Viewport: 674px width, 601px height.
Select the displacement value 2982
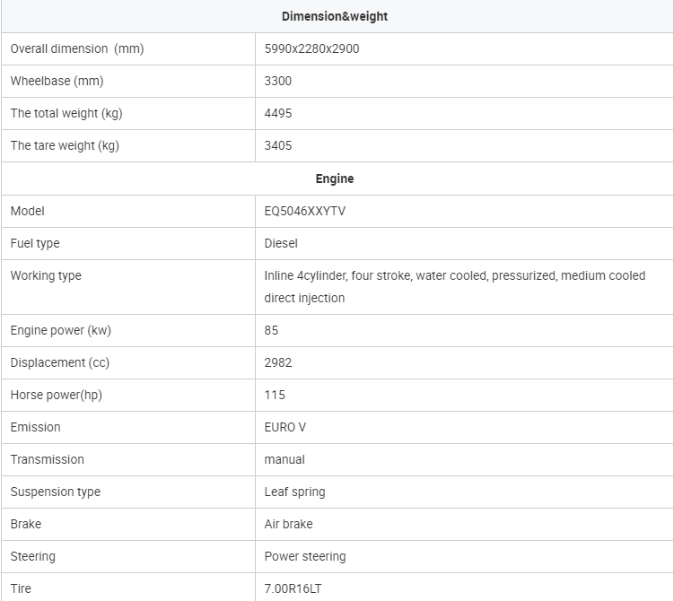277,362
